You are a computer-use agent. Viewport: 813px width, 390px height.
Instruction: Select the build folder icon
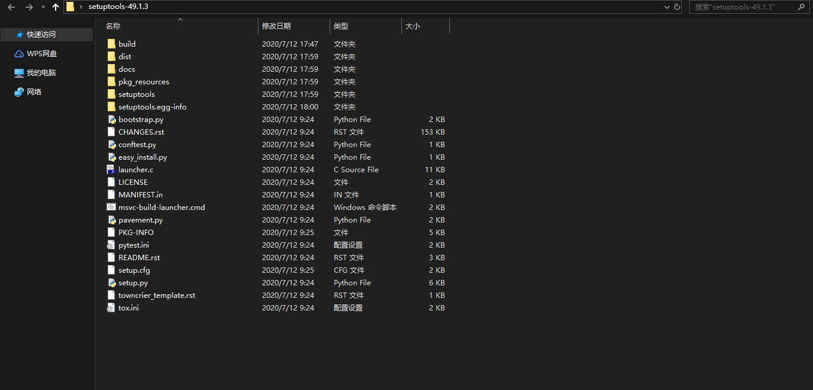(x=111, y=44)
